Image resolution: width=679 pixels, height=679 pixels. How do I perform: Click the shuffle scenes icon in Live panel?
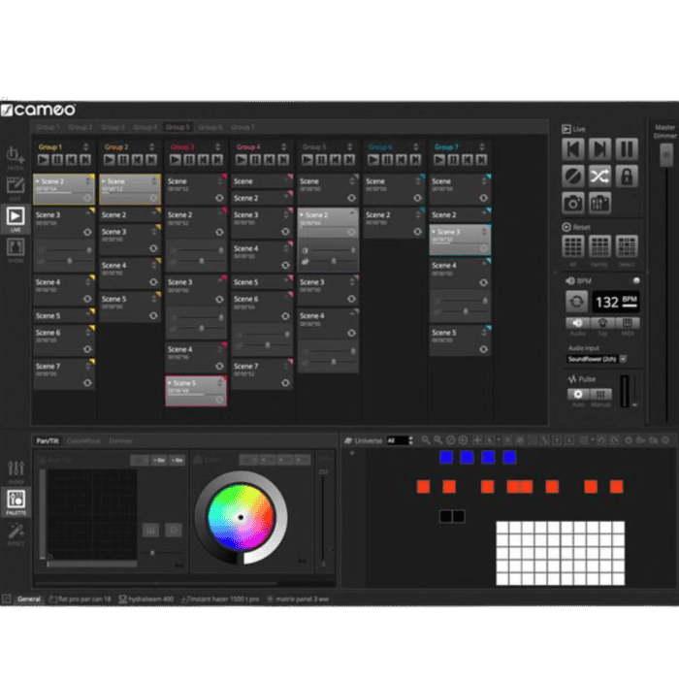point(600,176)
